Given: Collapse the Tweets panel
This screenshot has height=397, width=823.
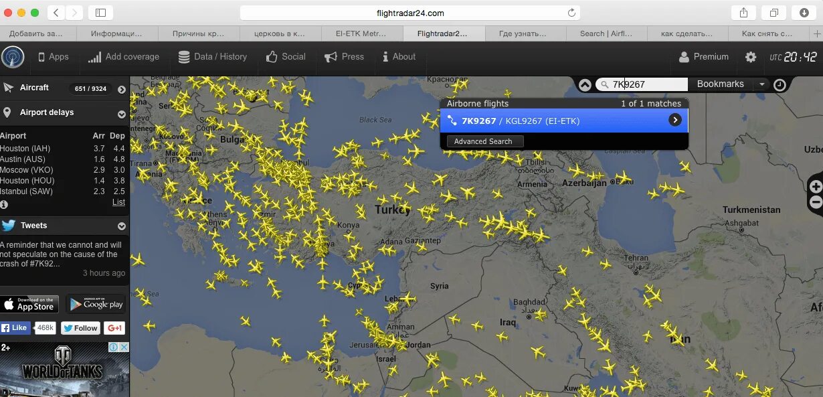Looking at the screenshot, I should coord(122,226).
